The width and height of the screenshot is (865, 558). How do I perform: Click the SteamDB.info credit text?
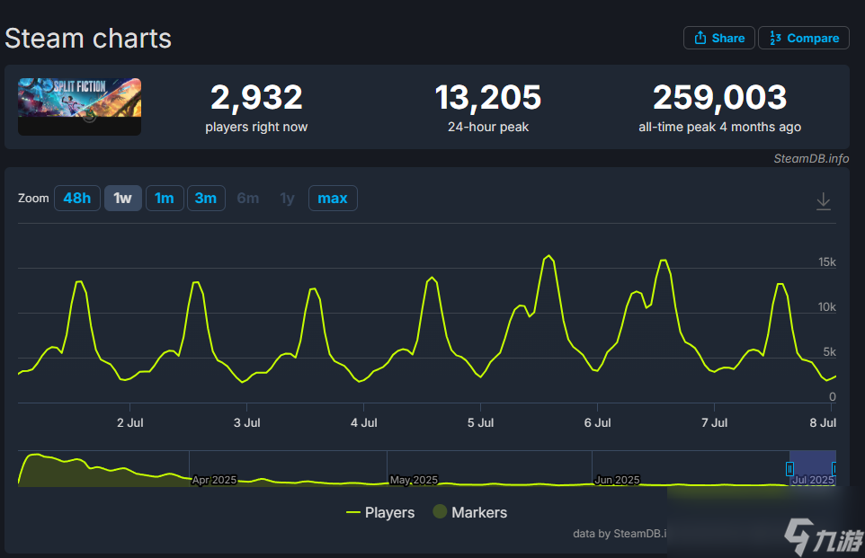[811, 158]
